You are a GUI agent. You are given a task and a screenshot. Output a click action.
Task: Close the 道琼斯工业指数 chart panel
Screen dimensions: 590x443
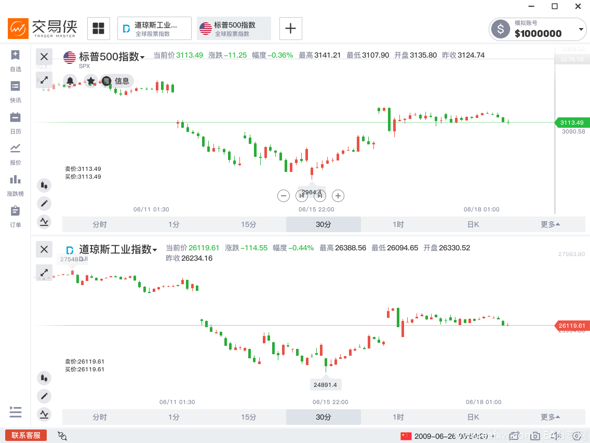(x=44, y=249)
